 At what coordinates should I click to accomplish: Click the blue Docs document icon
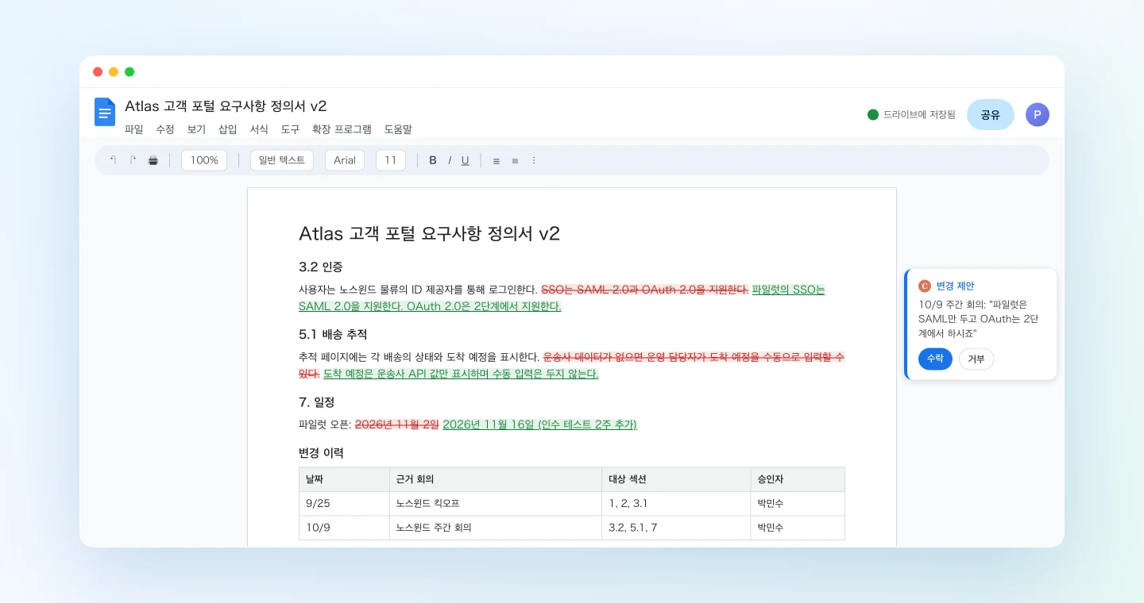click(x=105, y=112)
